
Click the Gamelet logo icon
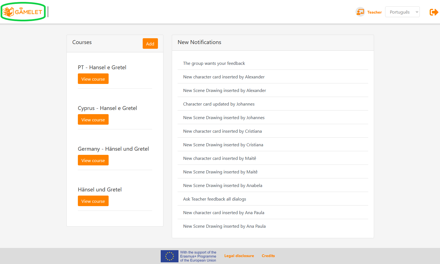tap(22, 12)
